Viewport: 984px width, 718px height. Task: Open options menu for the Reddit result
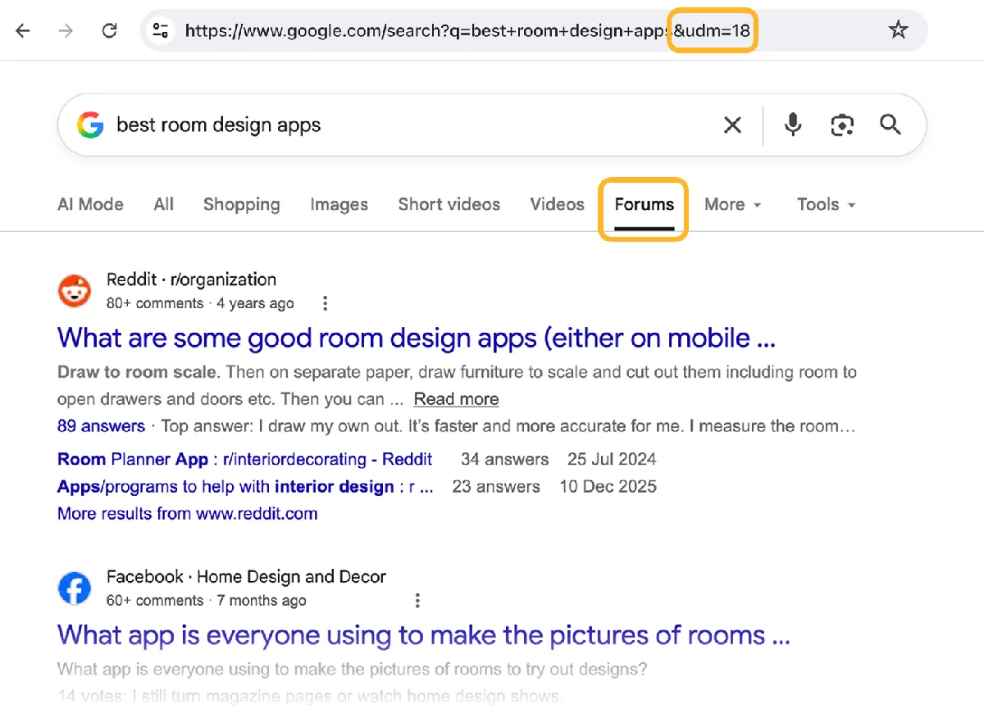pos(325,303)
